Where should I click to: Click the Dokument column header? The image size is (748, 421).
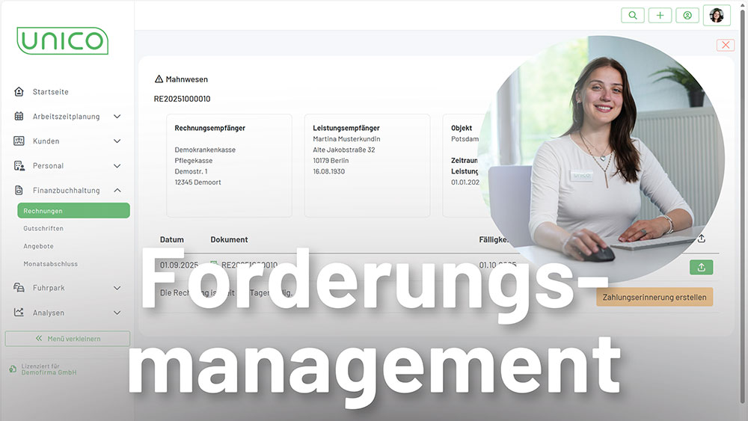click(229, 239)
